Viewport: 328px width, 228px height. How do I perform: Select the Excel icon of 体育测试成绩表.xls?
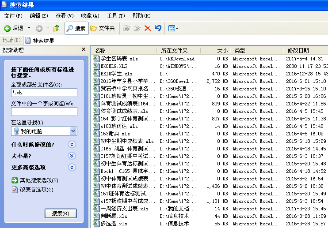click(x=96, y=111)
